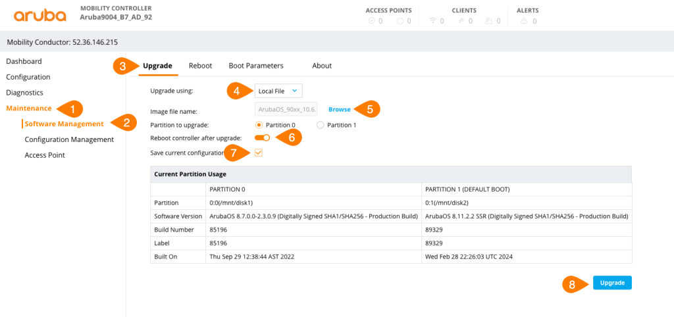Click the wired clients icon
674x317 pixels.
[461, 21]
